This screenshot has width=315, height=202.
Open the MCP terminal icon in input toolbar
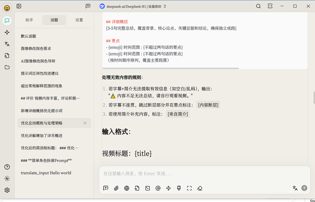(147, 188)
